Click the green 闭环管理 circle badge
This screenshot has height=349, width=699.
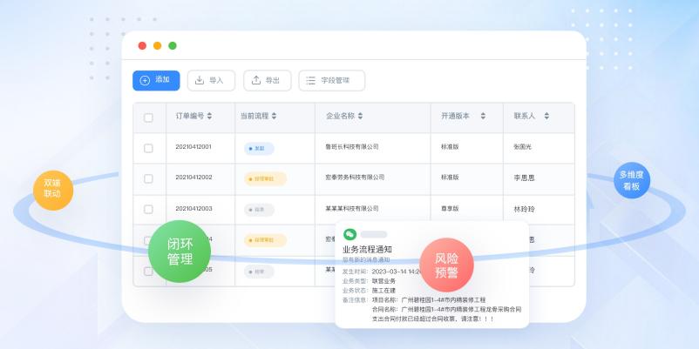tap(180, 252)
